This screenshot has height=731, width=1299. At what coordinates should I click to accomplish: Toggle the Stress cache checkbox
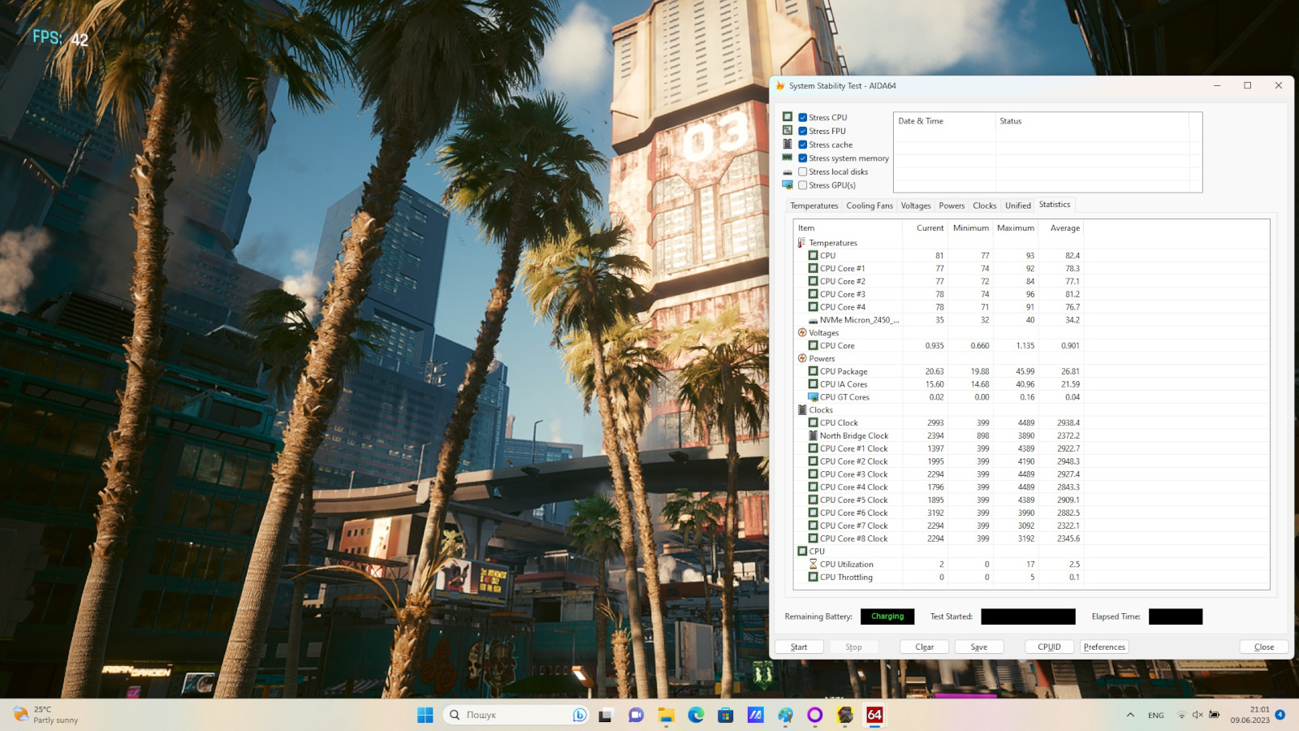click(802, 145)
